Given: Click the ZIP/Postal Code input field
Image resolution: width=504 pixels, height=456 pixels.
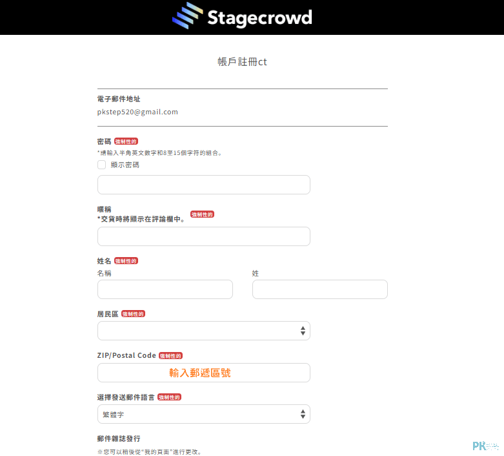Looking at the screenshot, I should pos(204,373).
